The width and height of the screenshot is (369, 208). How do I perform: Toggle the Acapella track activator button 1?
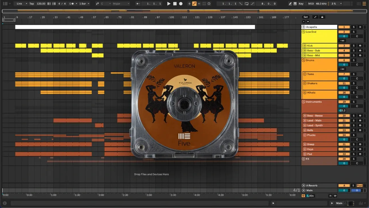(x=344, y=27)
